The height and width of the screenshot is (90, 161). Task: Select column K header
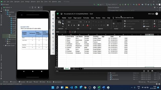[149, 35]
